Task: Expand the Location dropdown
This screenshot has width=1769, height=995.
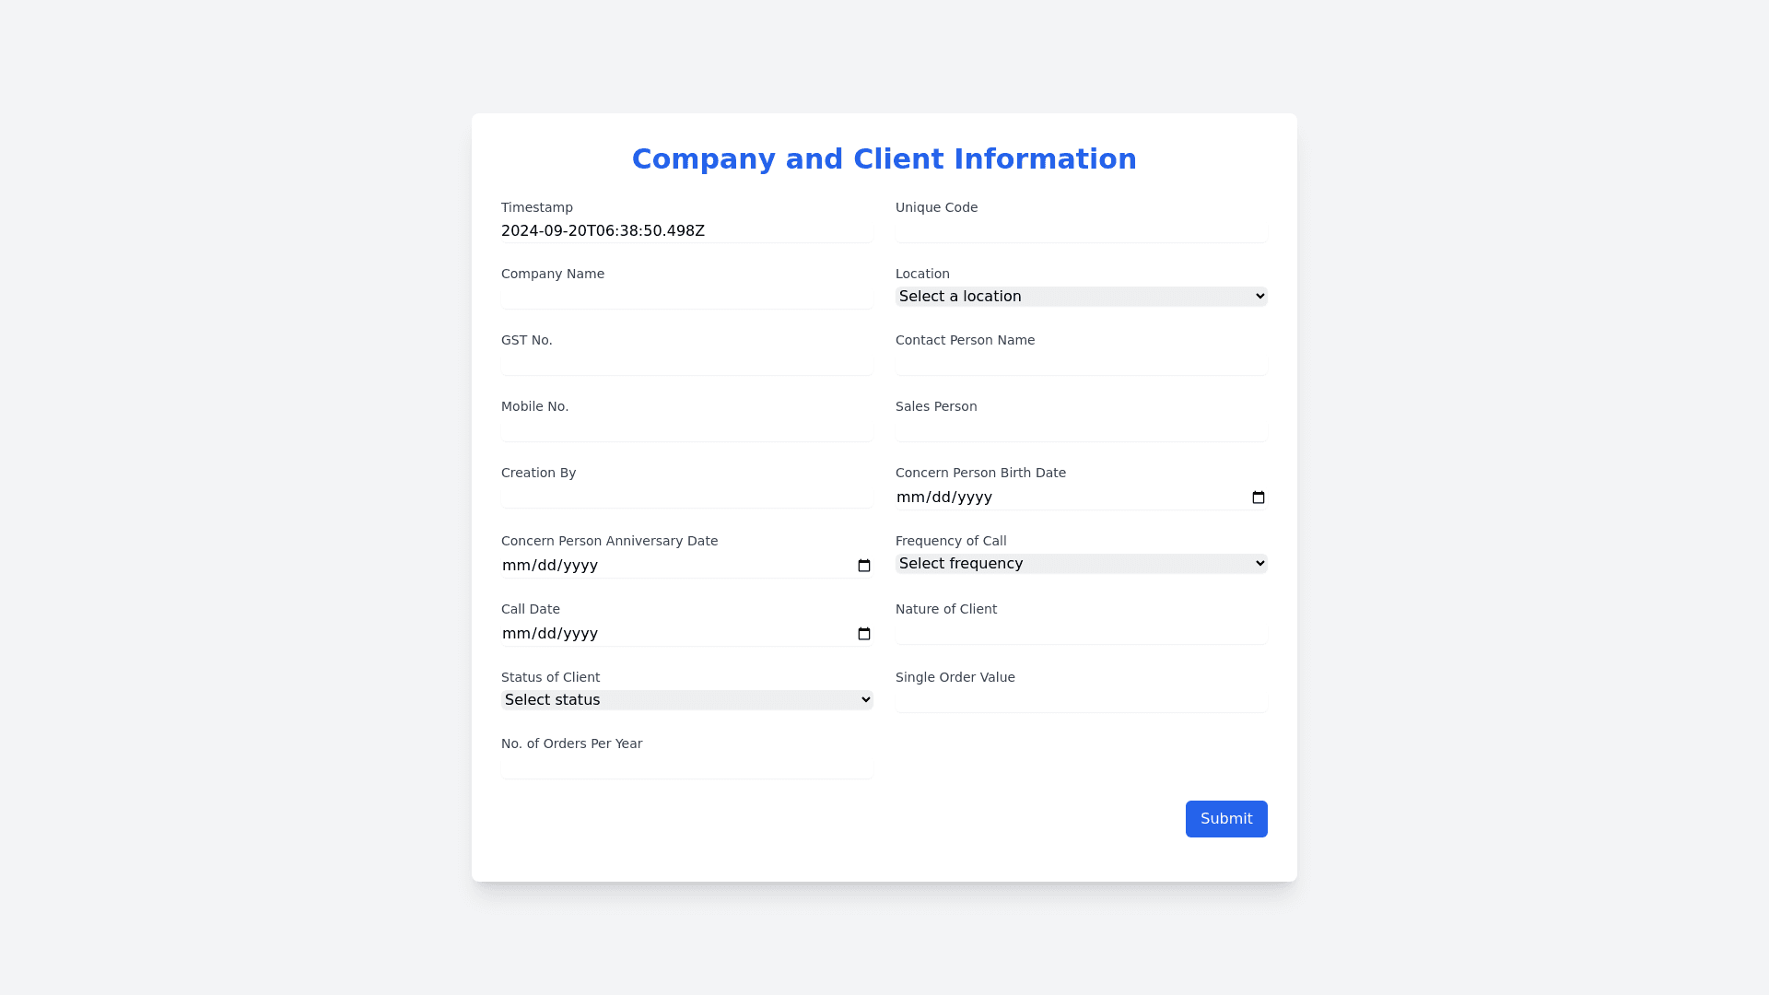Action: (1081, 297)
